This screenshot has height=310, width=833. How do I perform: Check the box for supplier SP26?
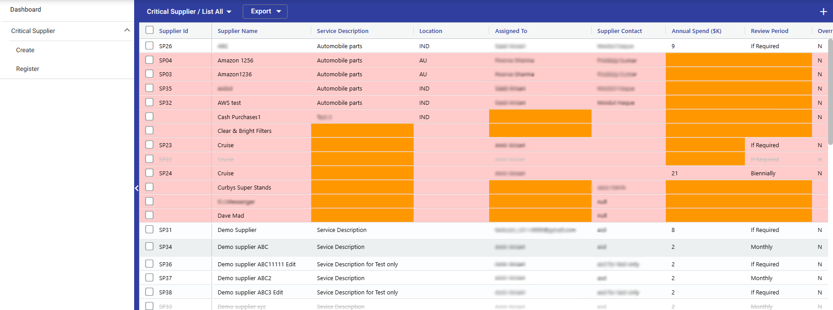coord(149,46)
